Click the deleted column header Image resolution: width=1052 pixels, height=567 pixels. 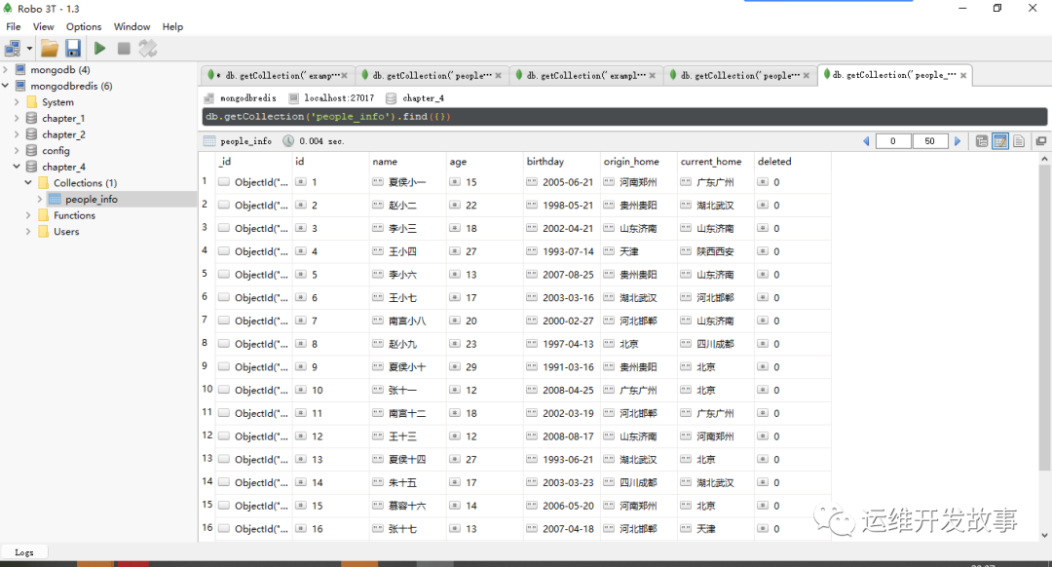point(792,162)
